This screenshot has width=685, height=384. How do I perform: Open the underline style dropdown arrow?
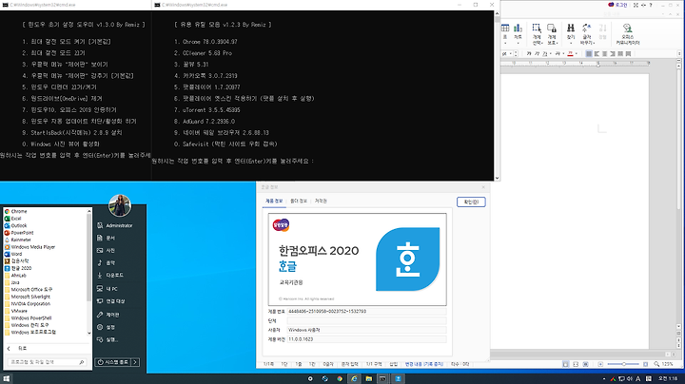tap(551, 53)
